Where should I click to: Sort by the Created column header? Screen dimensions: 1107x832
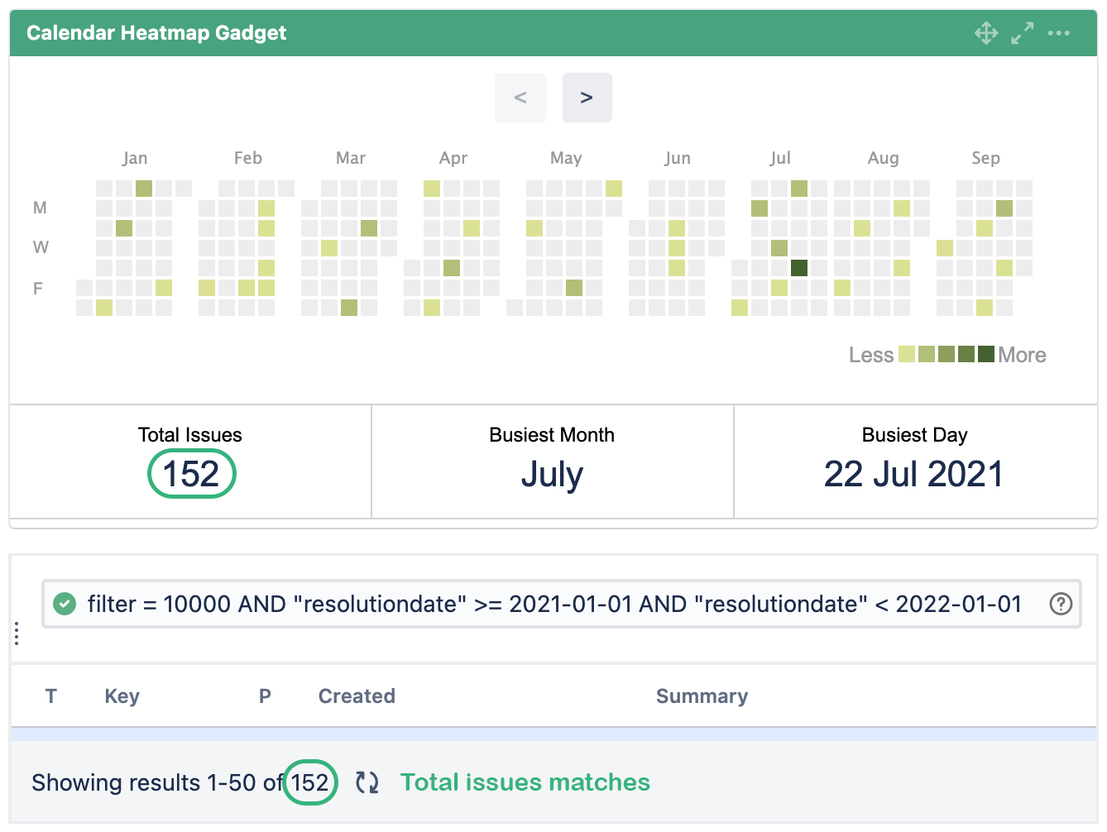tap(357, 696)
